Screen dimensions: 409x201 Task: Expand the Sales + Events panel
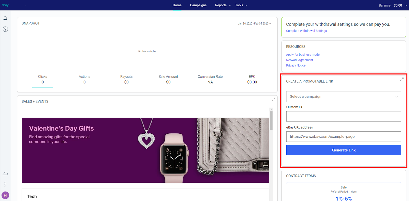273,99
